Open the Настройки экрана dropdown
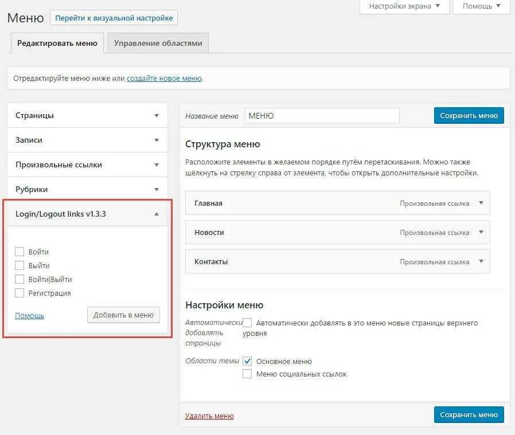515x435 pixels. click(x=404, y=6)
